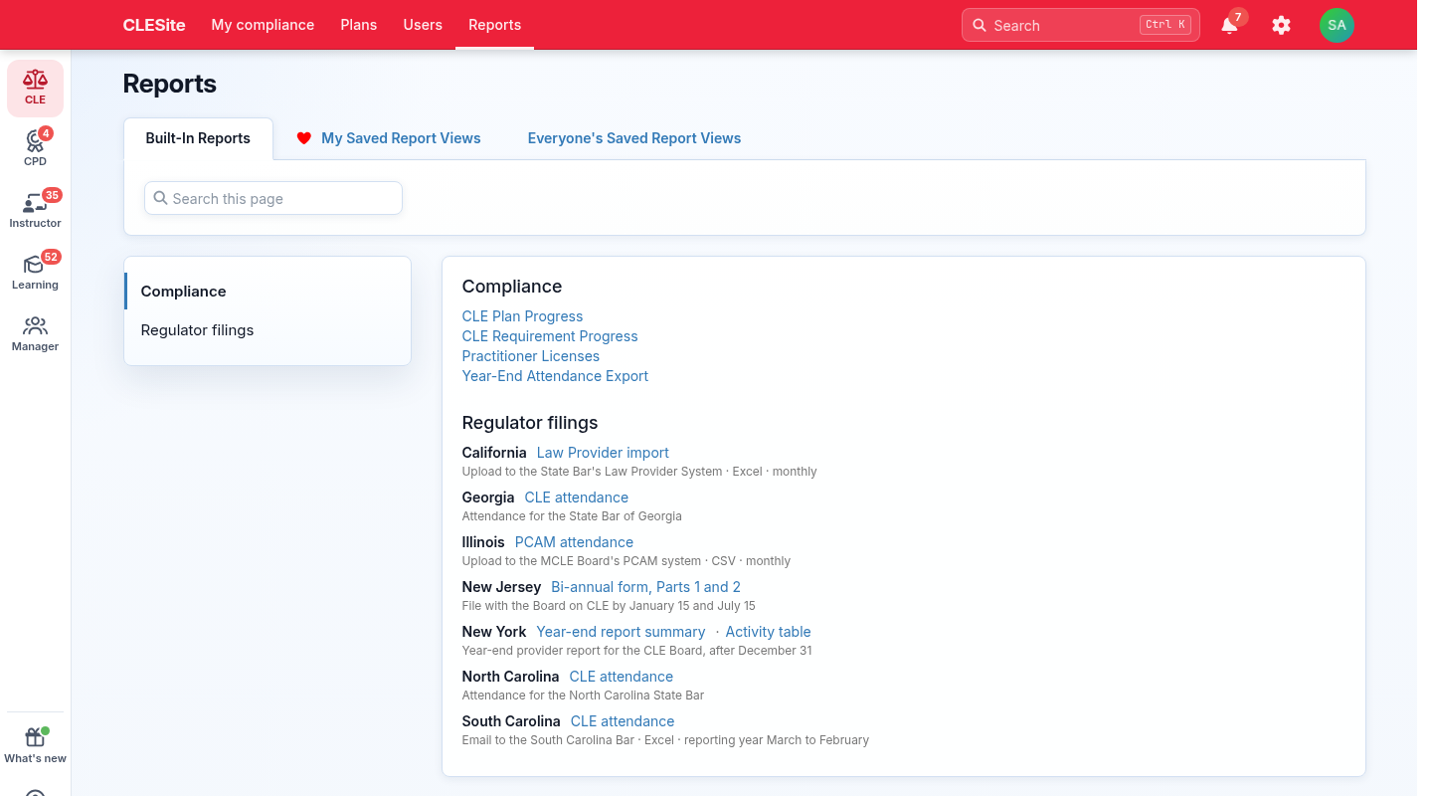The width and height of the screenshot is (1432, 796).
Task: Open the CLE scales icon in sidebar
Action: (x=35, y=88)
